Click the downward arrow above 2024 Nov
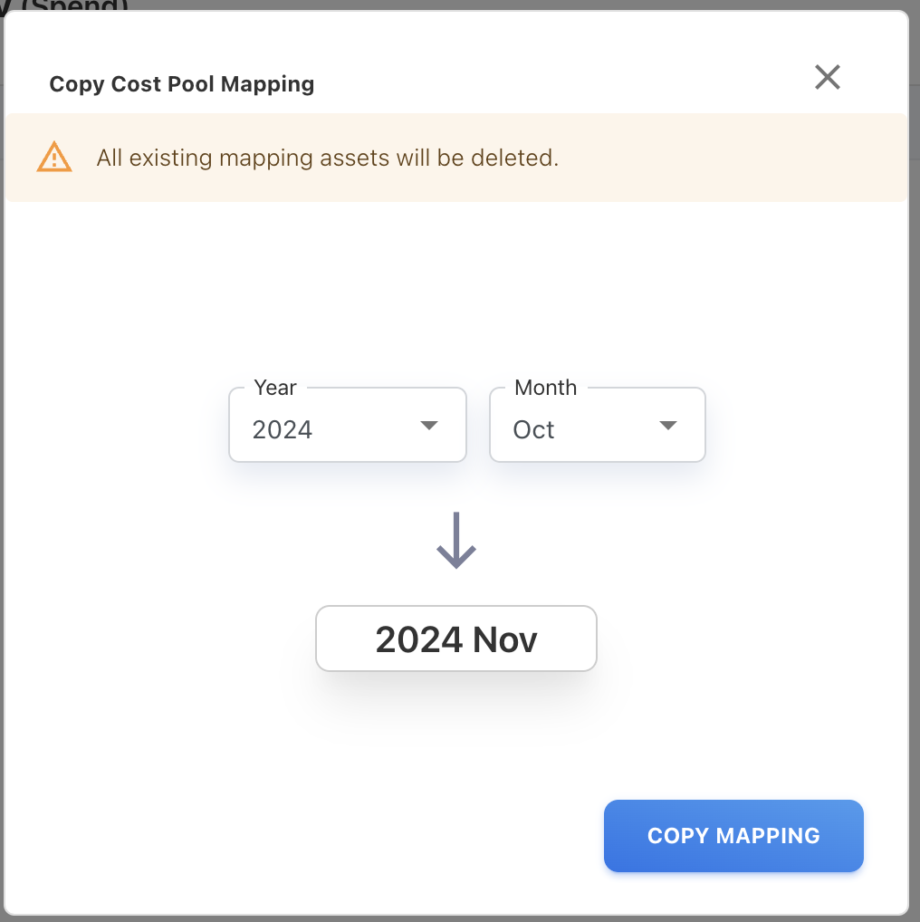The image size is (920, 922). [x=456, y=541]
